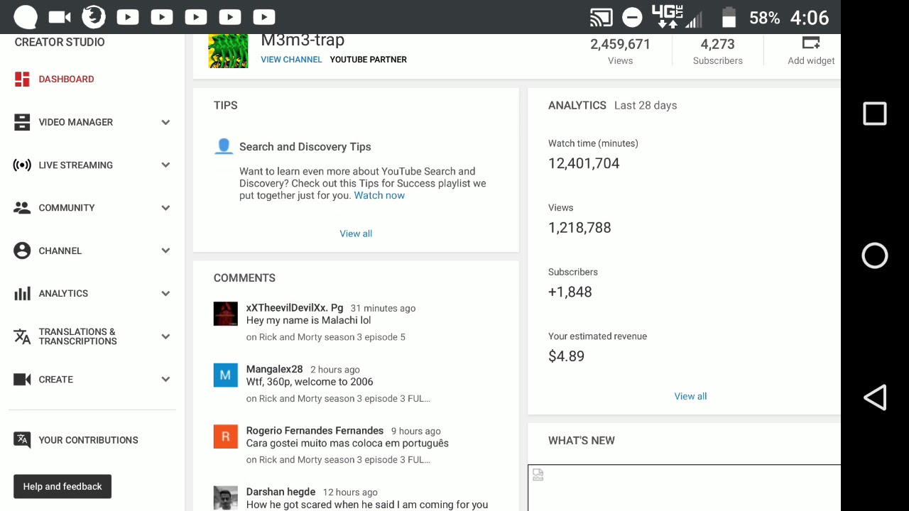Click the M3m3-trap channel thumbnail
Viewport: 909px width, 511px height.
(x=228, y=51)
